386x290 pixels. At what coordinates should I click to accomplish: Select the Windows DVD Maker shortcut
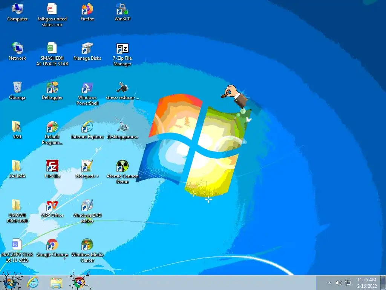87,211
